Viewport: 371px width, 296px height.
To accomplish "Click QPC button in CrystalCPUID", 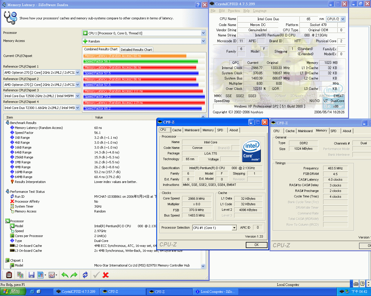I will pyautogui.click(x=236, y=62).
